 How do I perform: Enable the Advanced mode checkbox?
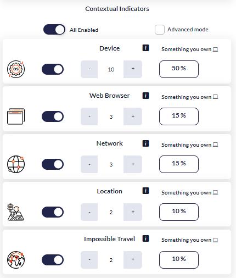click(160, 30)
